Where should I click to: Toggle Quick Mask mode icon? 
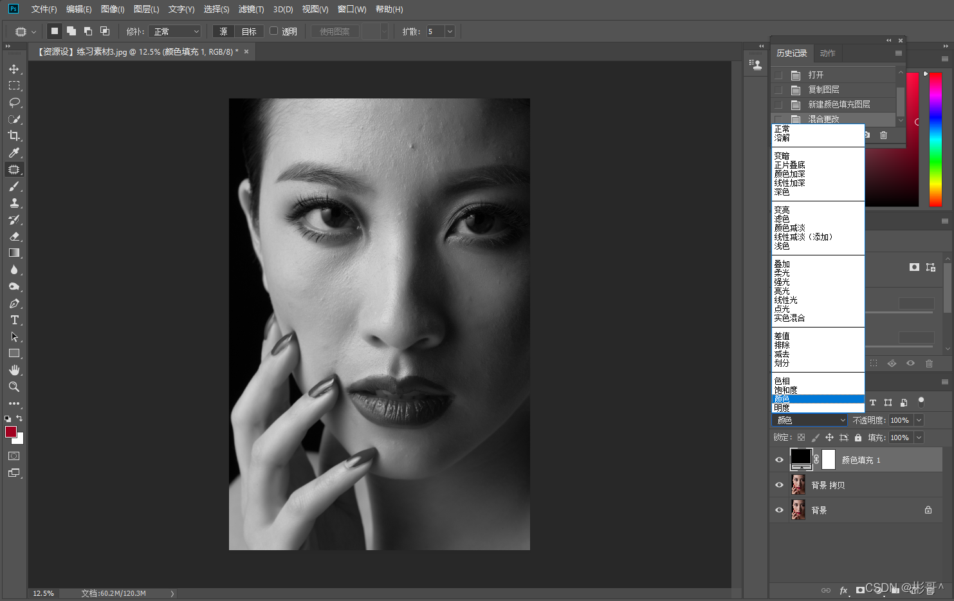pos(14,456)
